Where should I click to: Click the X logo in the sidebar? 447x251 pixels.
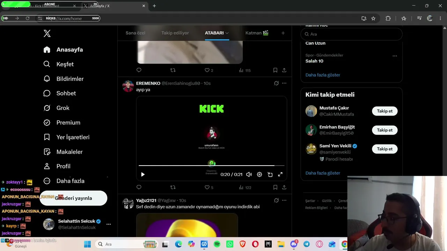tap(47, 33)
